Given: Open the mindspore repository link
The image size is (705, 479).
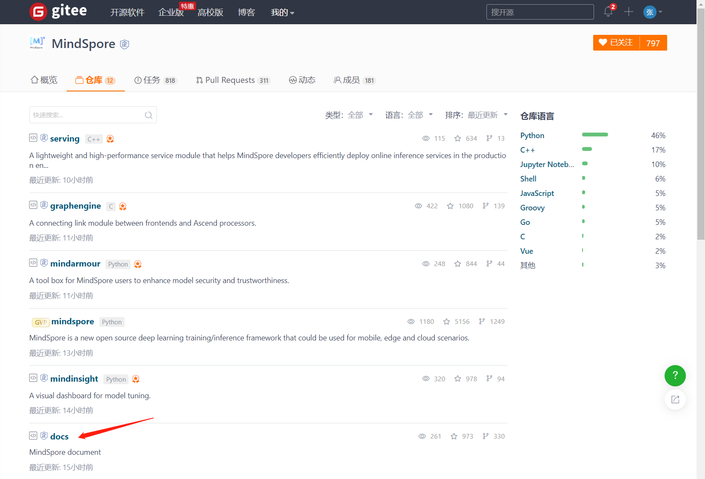Looking at the screenshot, I should coord(73,321).
